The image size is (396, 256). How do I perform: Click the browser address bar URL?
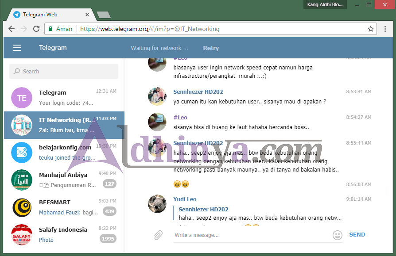point(150,29)
